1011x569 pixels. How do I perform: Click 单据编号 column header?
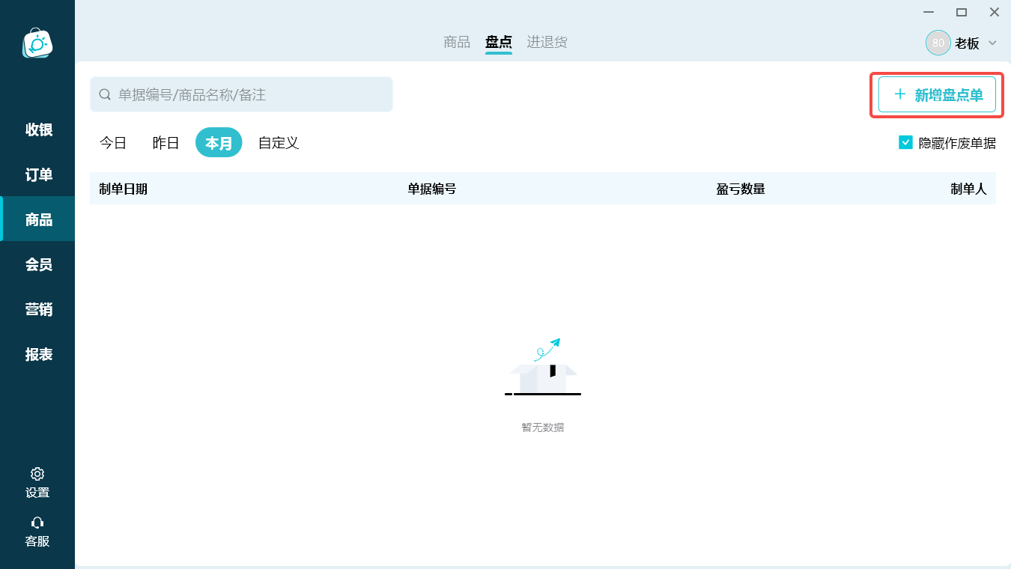[x=432, y=189]
